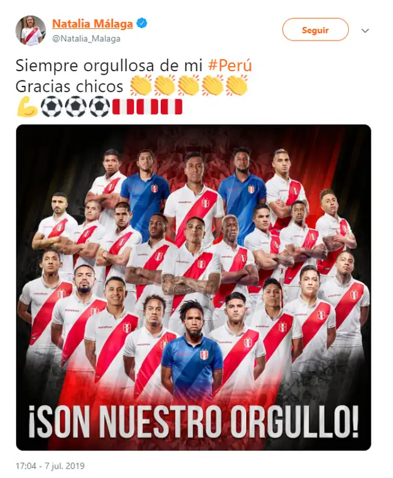This screenshot has width=393, height=478.
Task: Click the blue-jersey goalkeeper at photo bottom center
Action: click(x=192, y=350)
